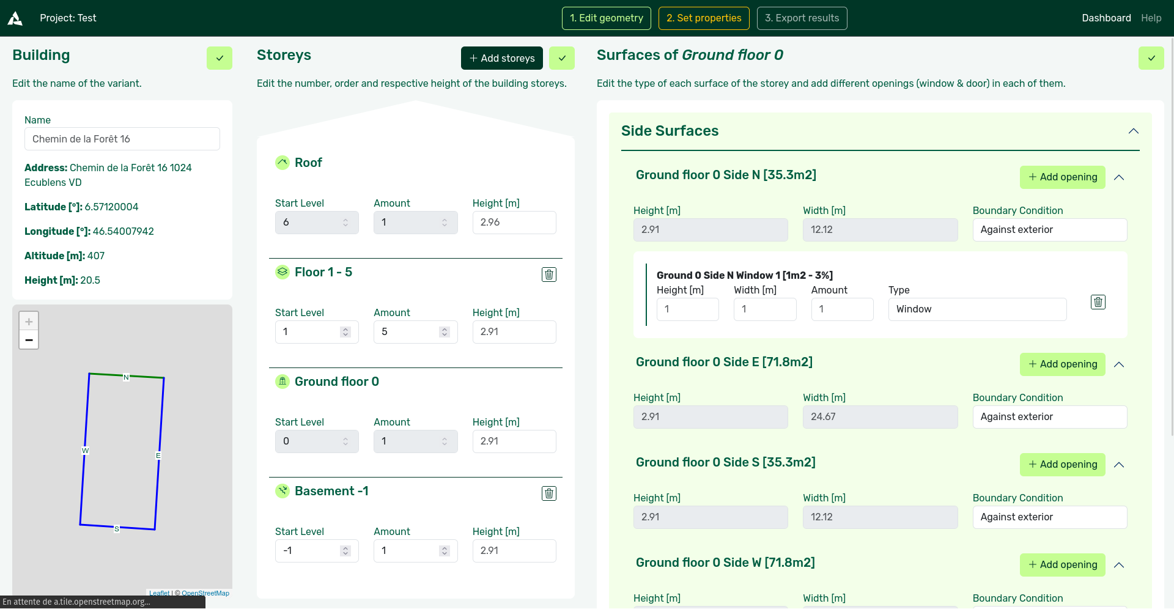The height and width of the screenshot is (609, 1174).
Task: Open the Leaflet attribution link
Action: click(159, 593)
